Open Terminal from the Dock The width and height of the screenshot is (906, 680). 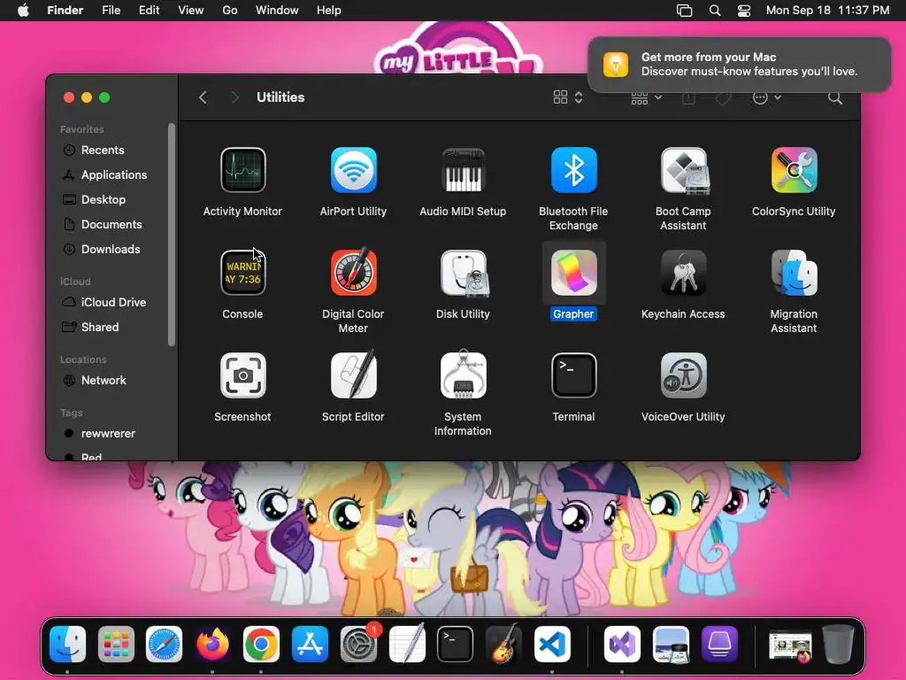[456, 644]
